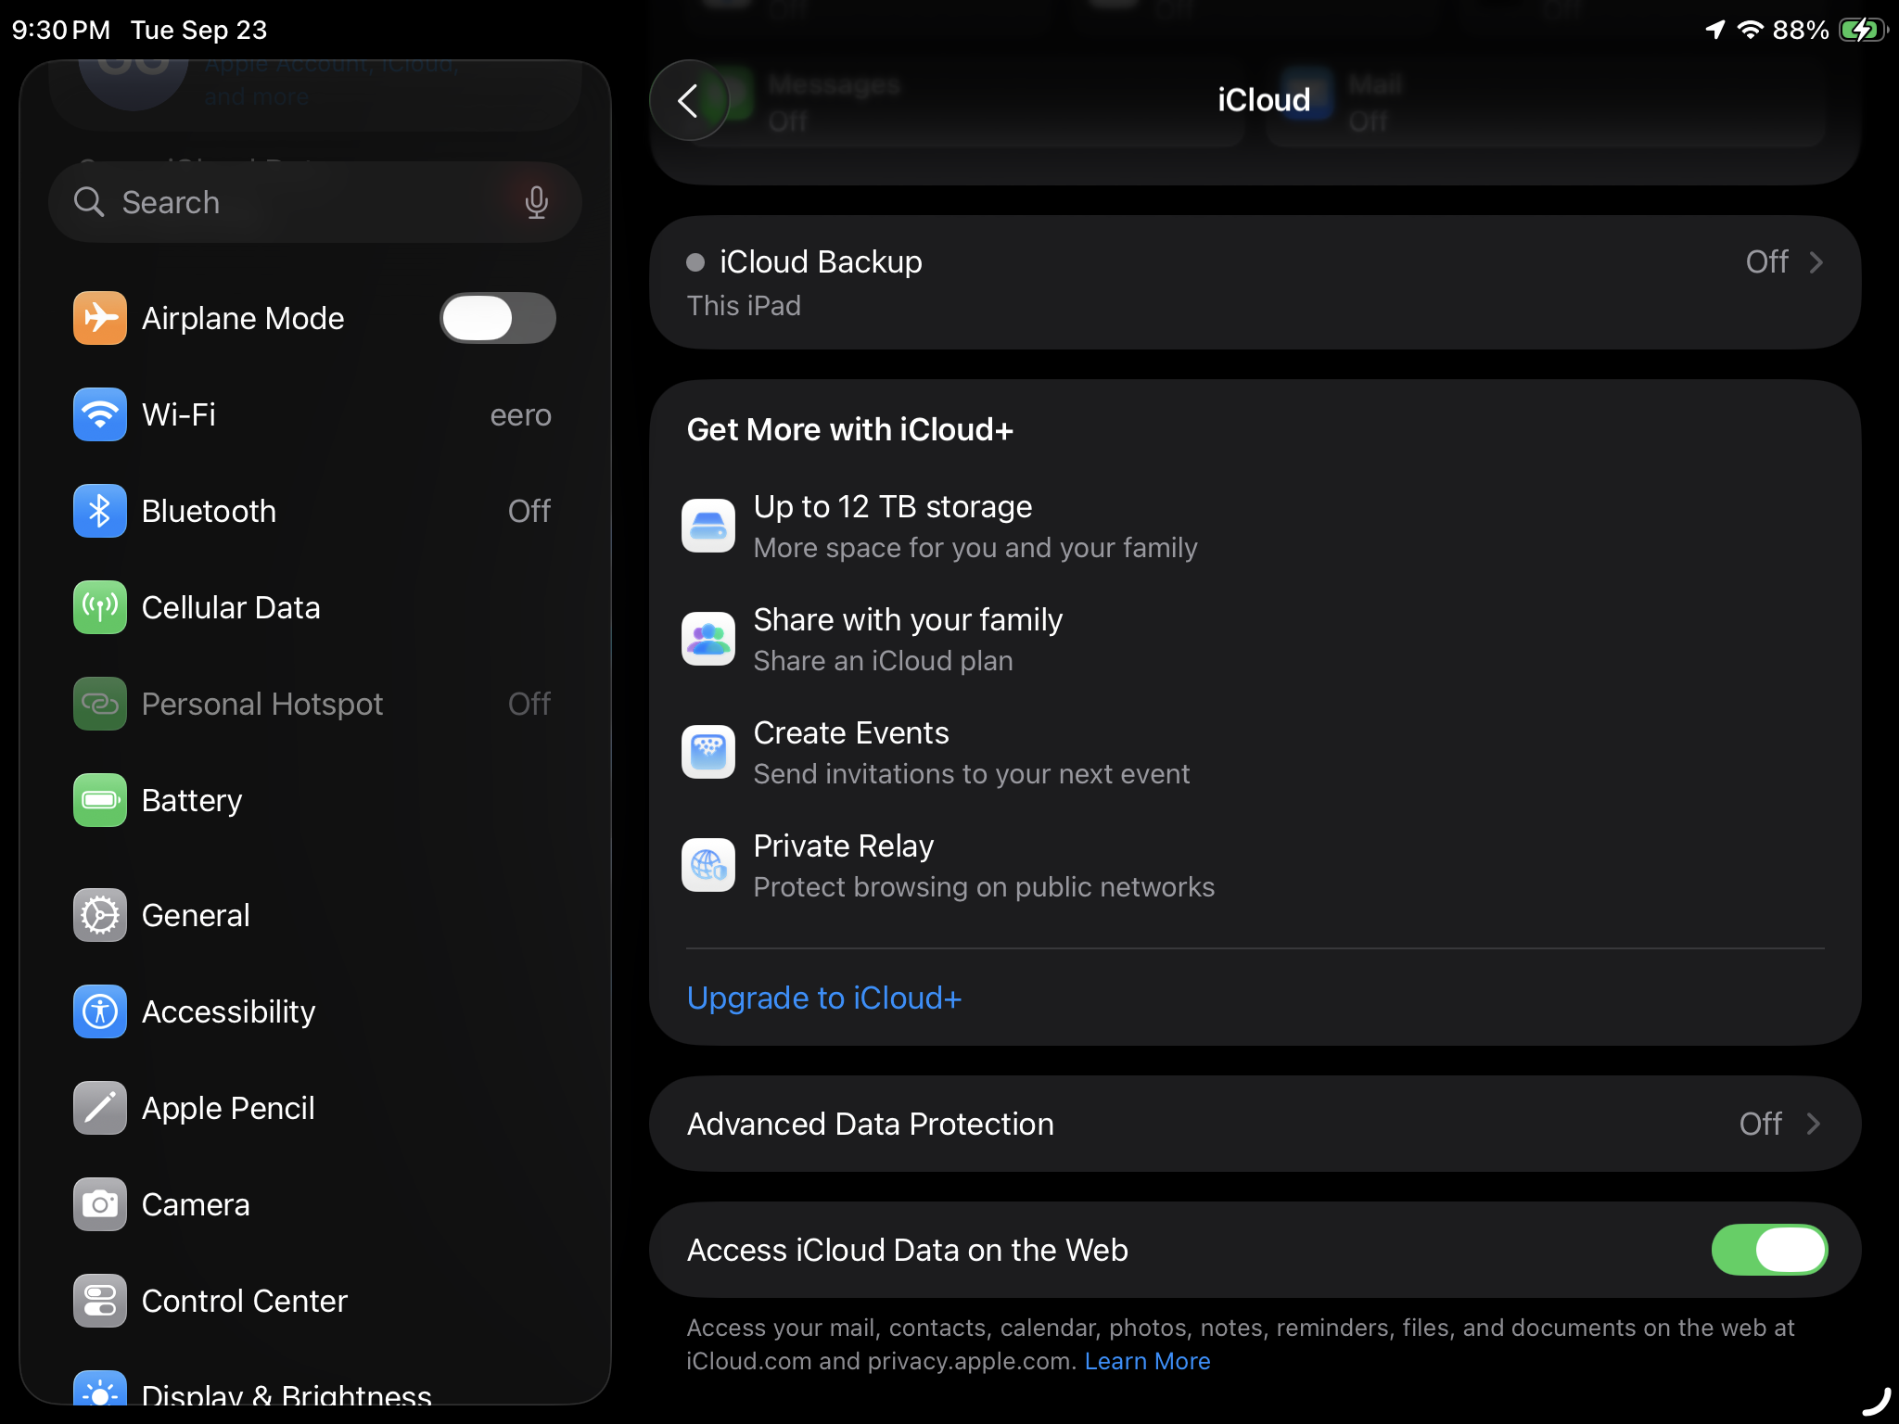Select Accessibility in the sidebar
This screenshot has width=1899, height=1424.
click(228, 1011)
